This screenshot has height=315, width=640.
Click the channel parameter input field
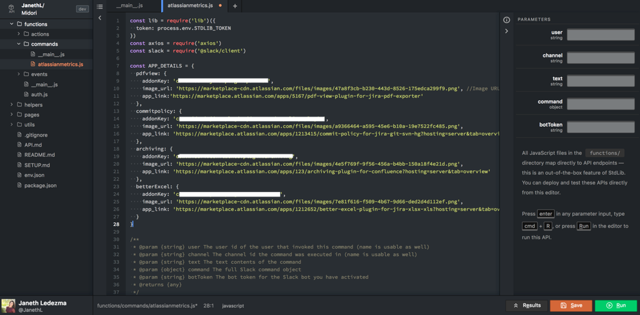[601, 58]
